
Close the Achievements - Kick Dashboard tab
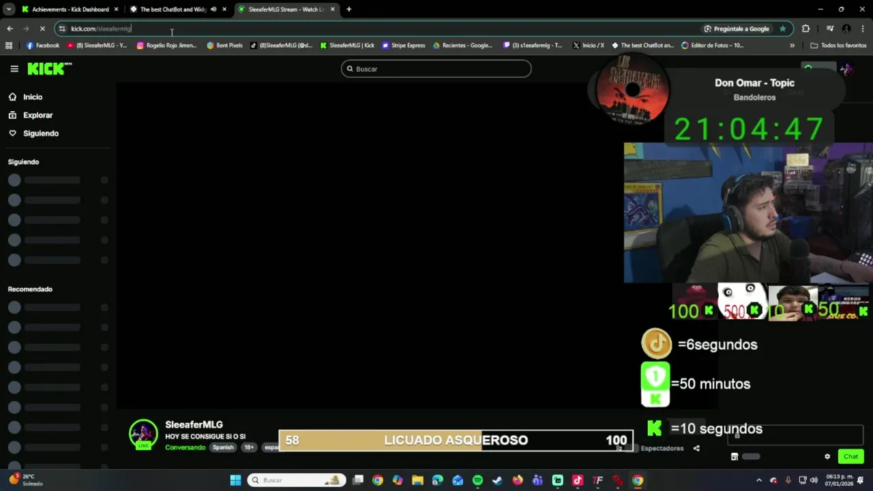tap(116, 10)
